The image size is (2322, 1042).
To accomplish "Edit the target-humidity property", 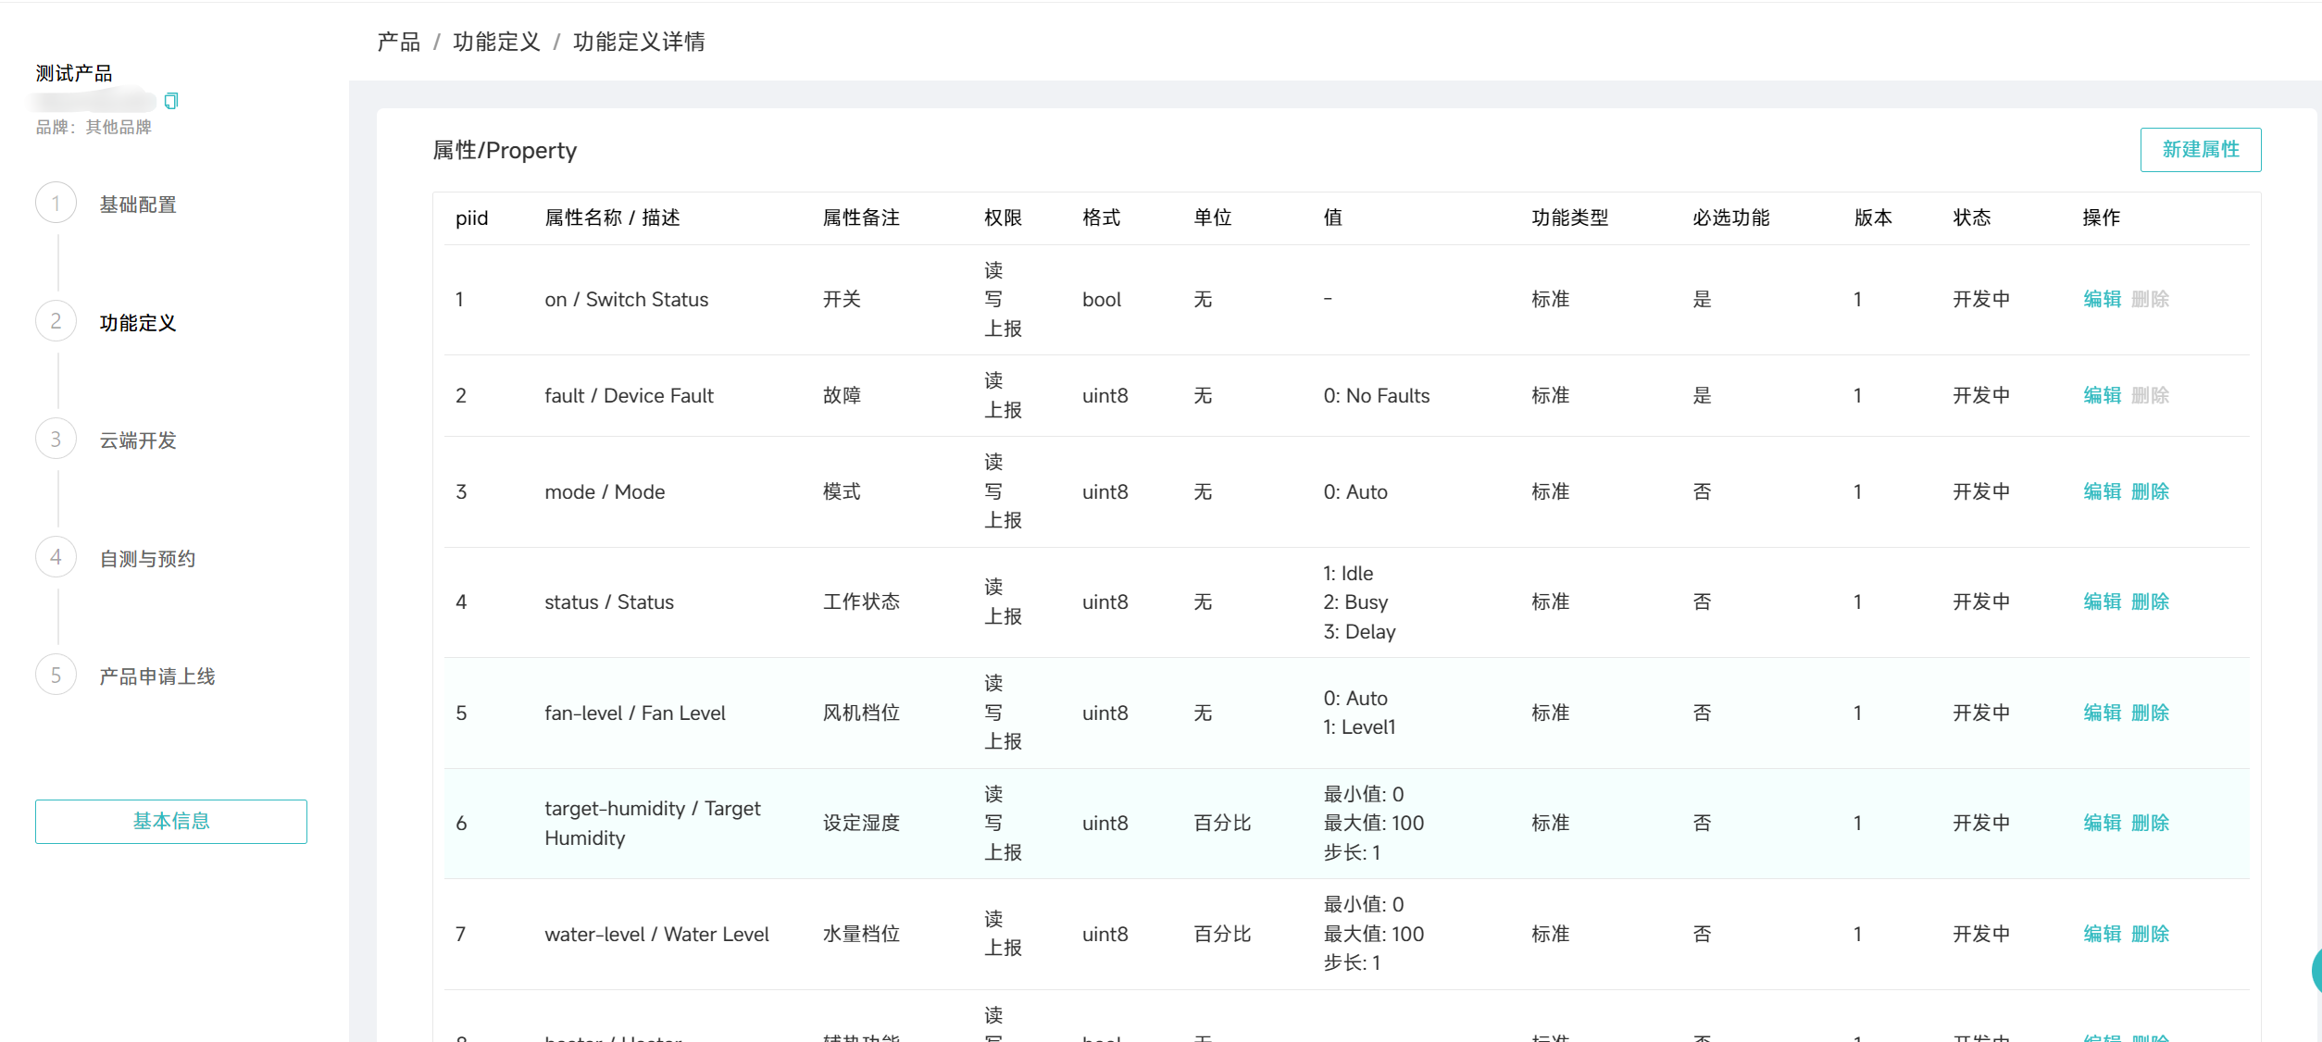I will click(x=2102, y=823).
